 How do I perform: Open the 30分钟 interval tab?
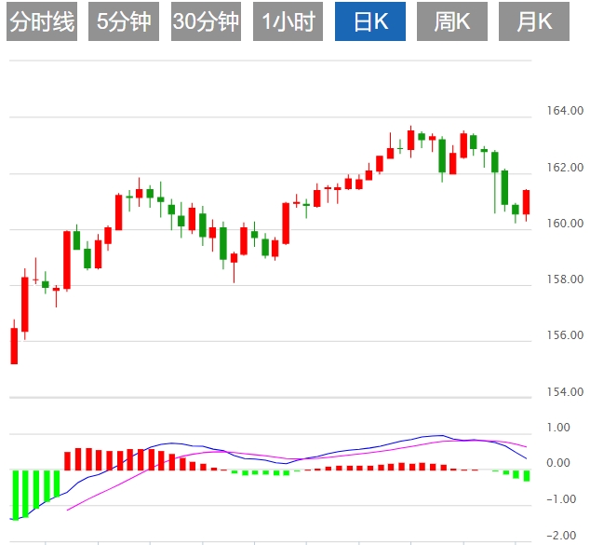point(206,22)
